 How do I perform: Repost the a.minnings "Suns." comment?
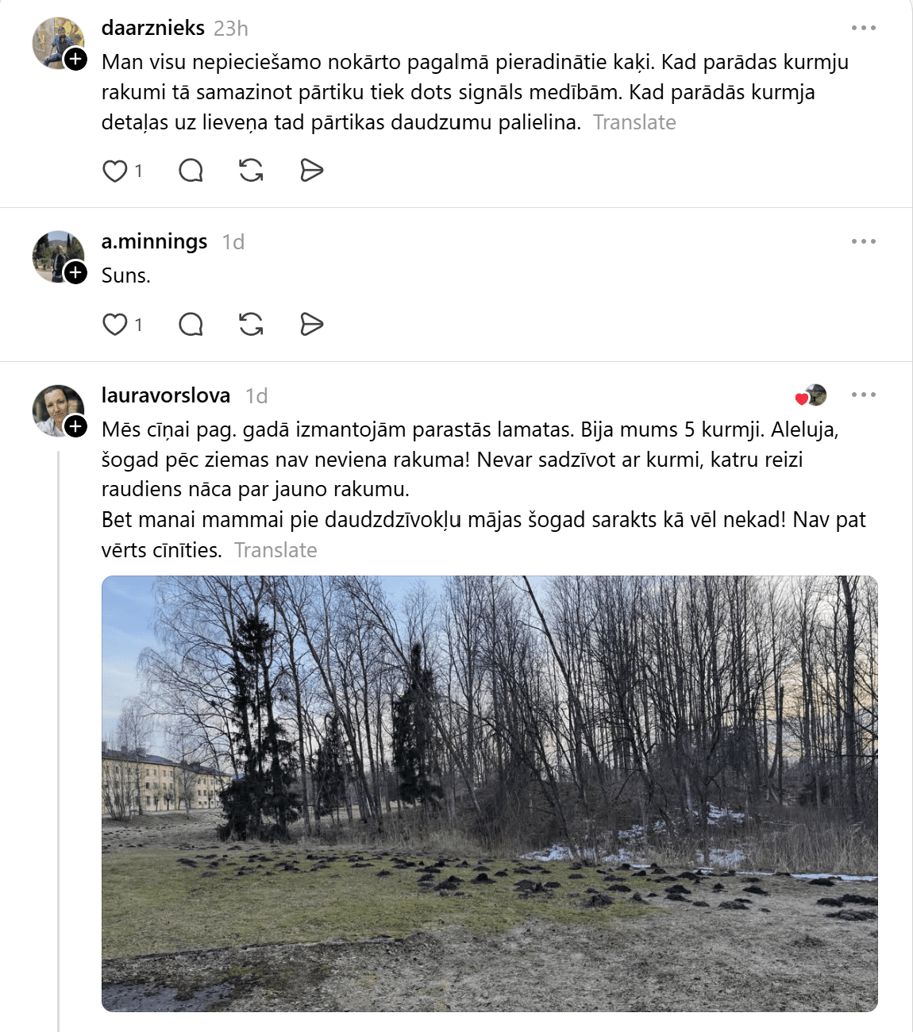251,325
